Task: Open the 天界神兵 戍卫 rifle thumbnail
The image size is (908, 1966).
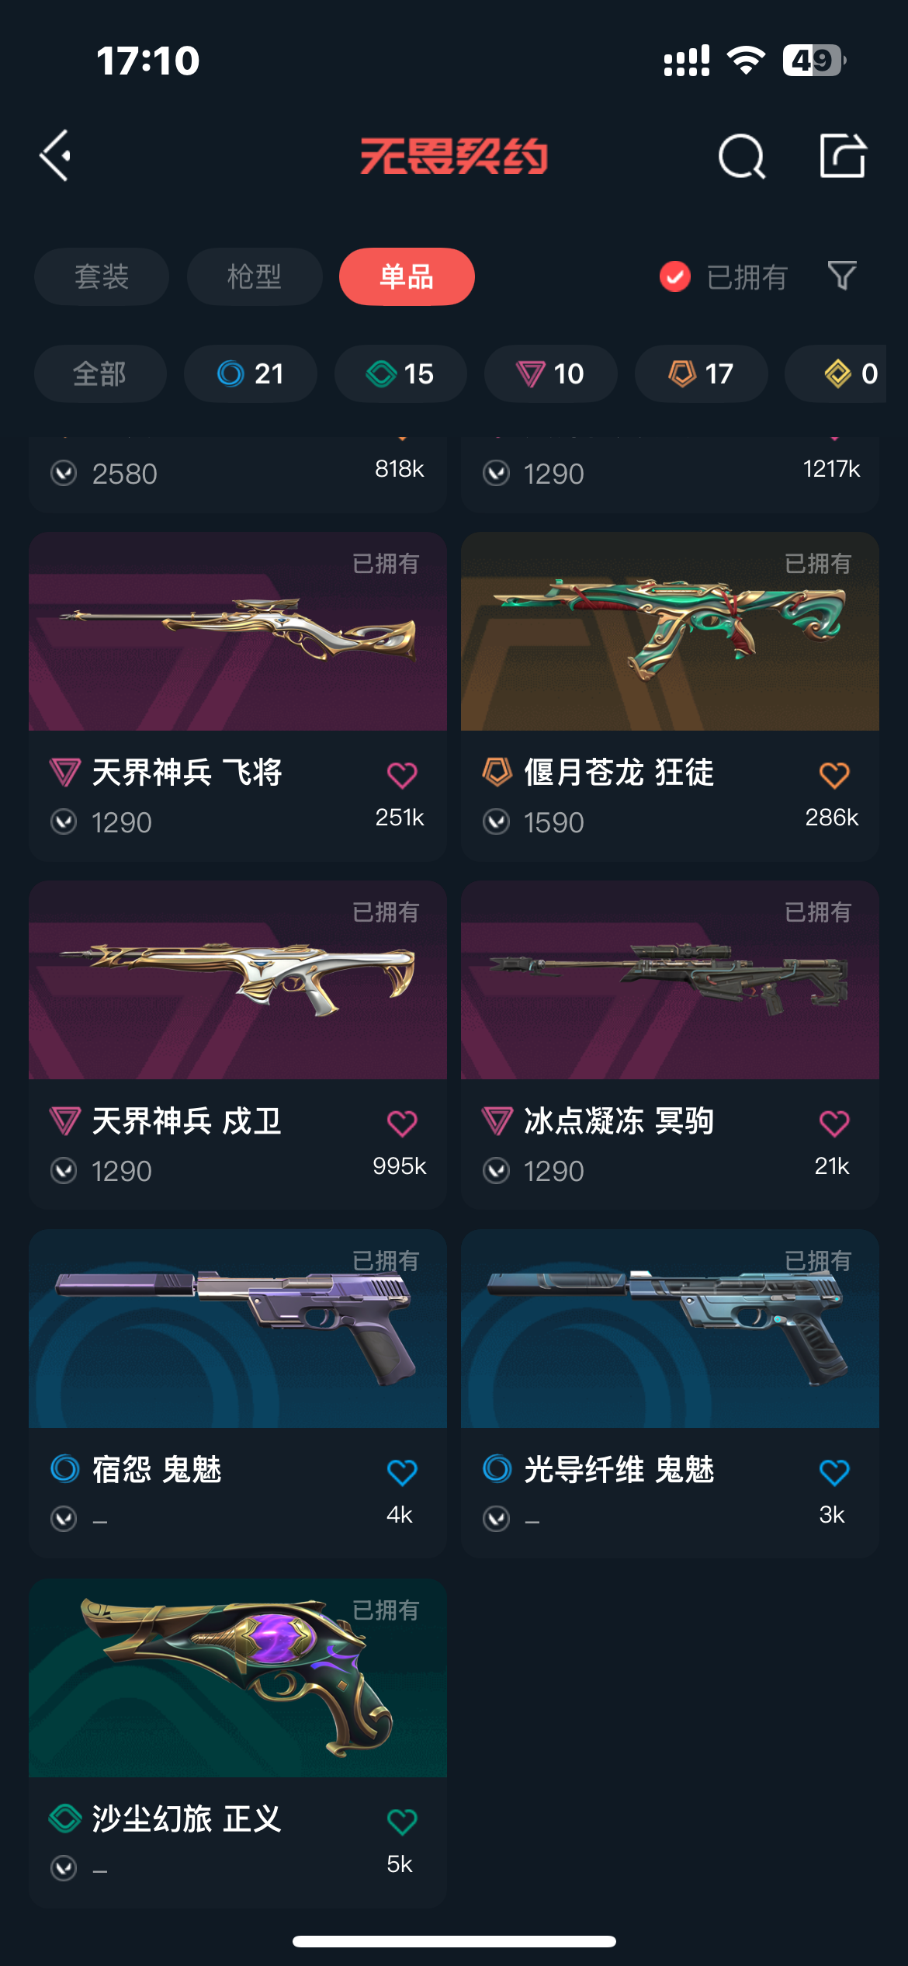Action: (237, 980)
